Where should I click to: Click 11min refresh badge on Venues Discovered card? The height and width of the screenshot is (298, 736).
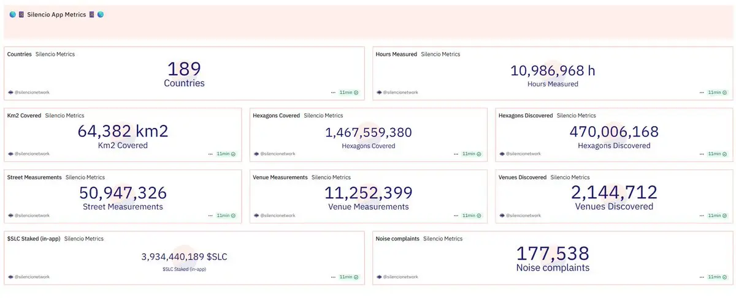[717, 215]
